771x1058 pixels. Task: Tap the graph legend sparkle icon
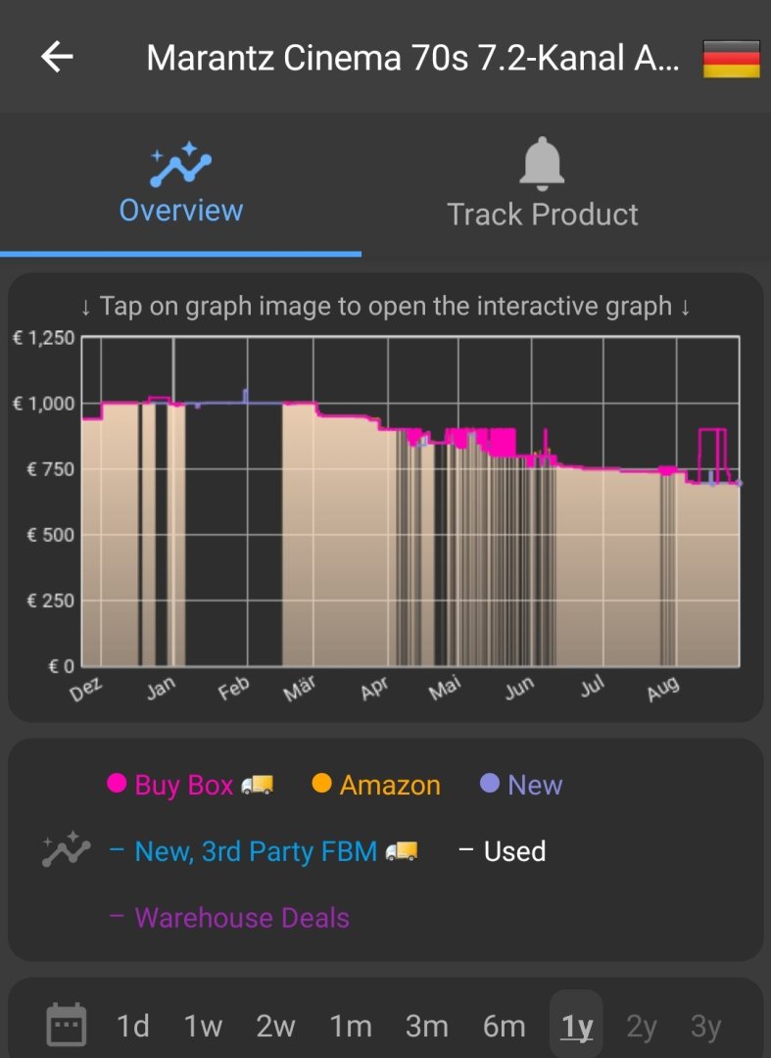tap(66, 850)
